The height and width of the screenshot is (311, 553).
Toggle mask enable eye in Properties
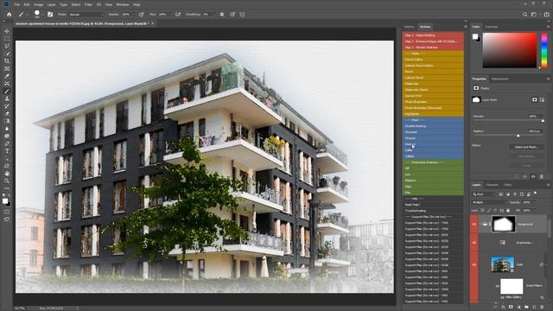click(533, 176)
